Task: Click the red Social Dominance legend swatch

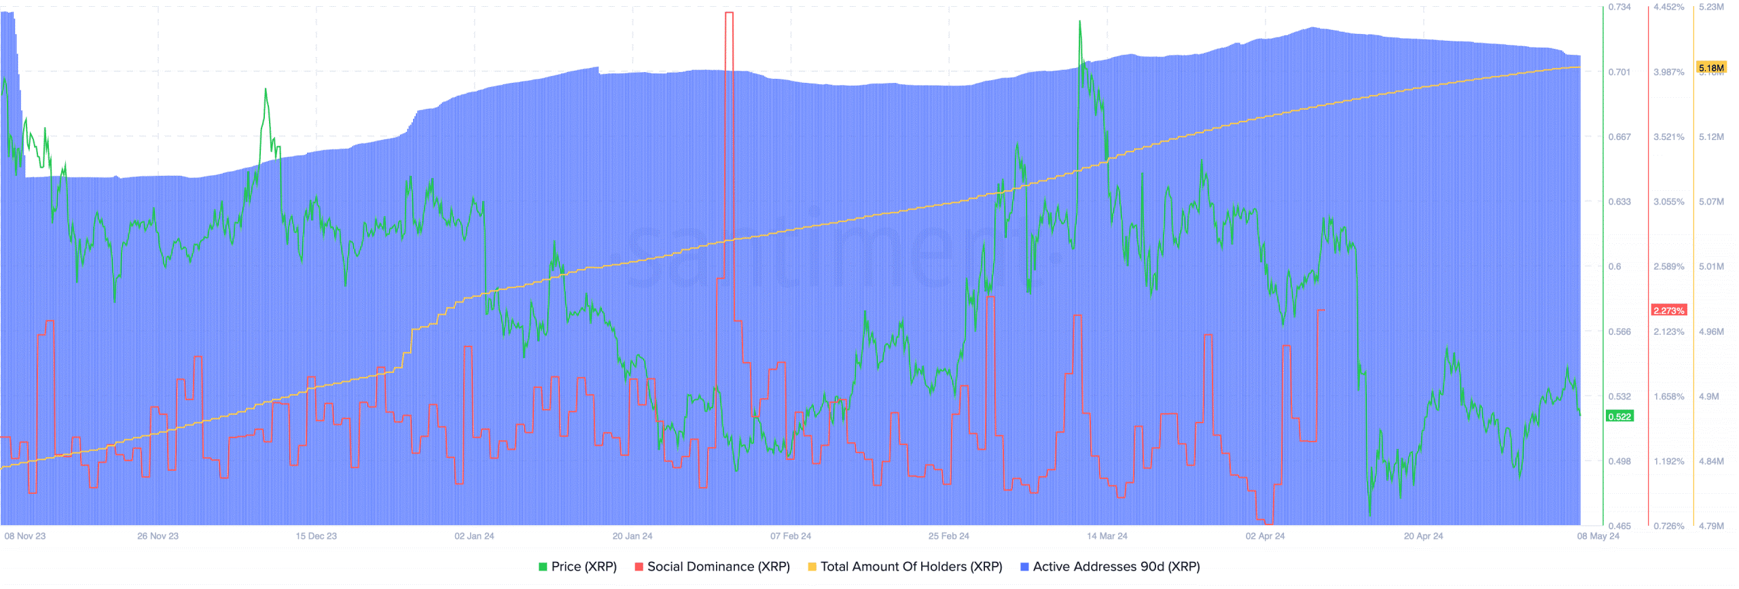Action: tap(639, 567)
